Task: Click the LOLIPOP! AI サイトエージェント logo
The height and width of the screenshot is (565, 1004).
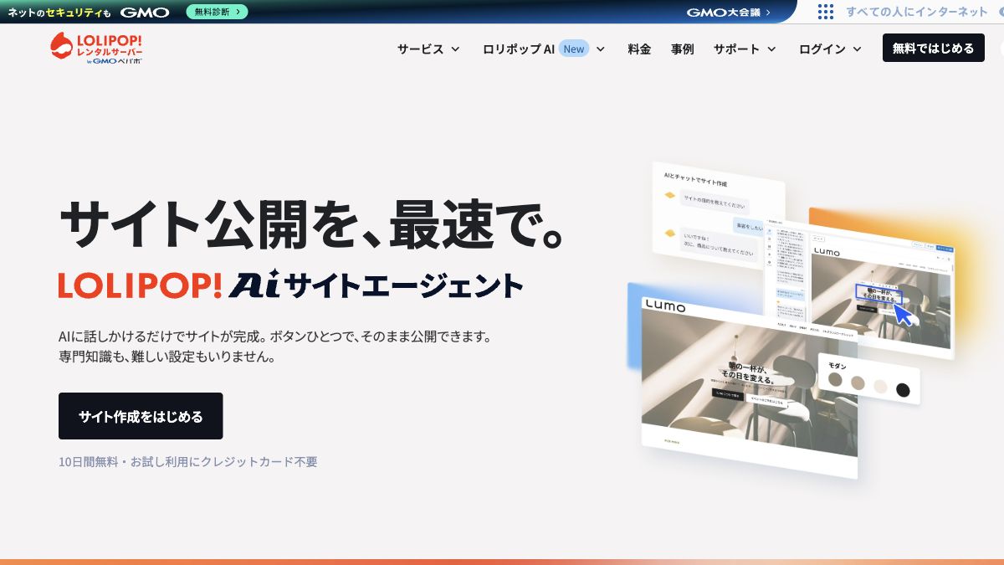Action: point(290,285)
